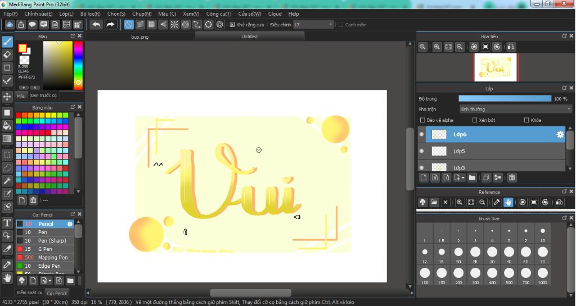Screen dimensions: 576x306
Task: Select the Text tool
Action: [7, 222]
